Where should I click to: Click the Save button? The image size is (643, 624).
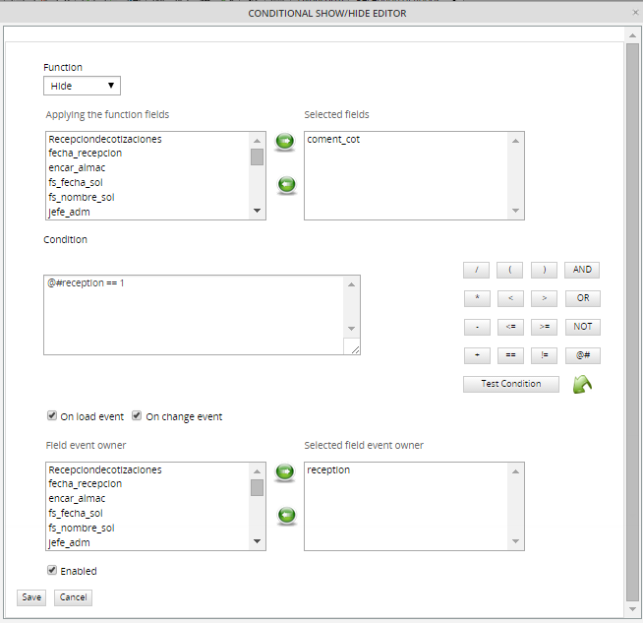pos(31,597)
